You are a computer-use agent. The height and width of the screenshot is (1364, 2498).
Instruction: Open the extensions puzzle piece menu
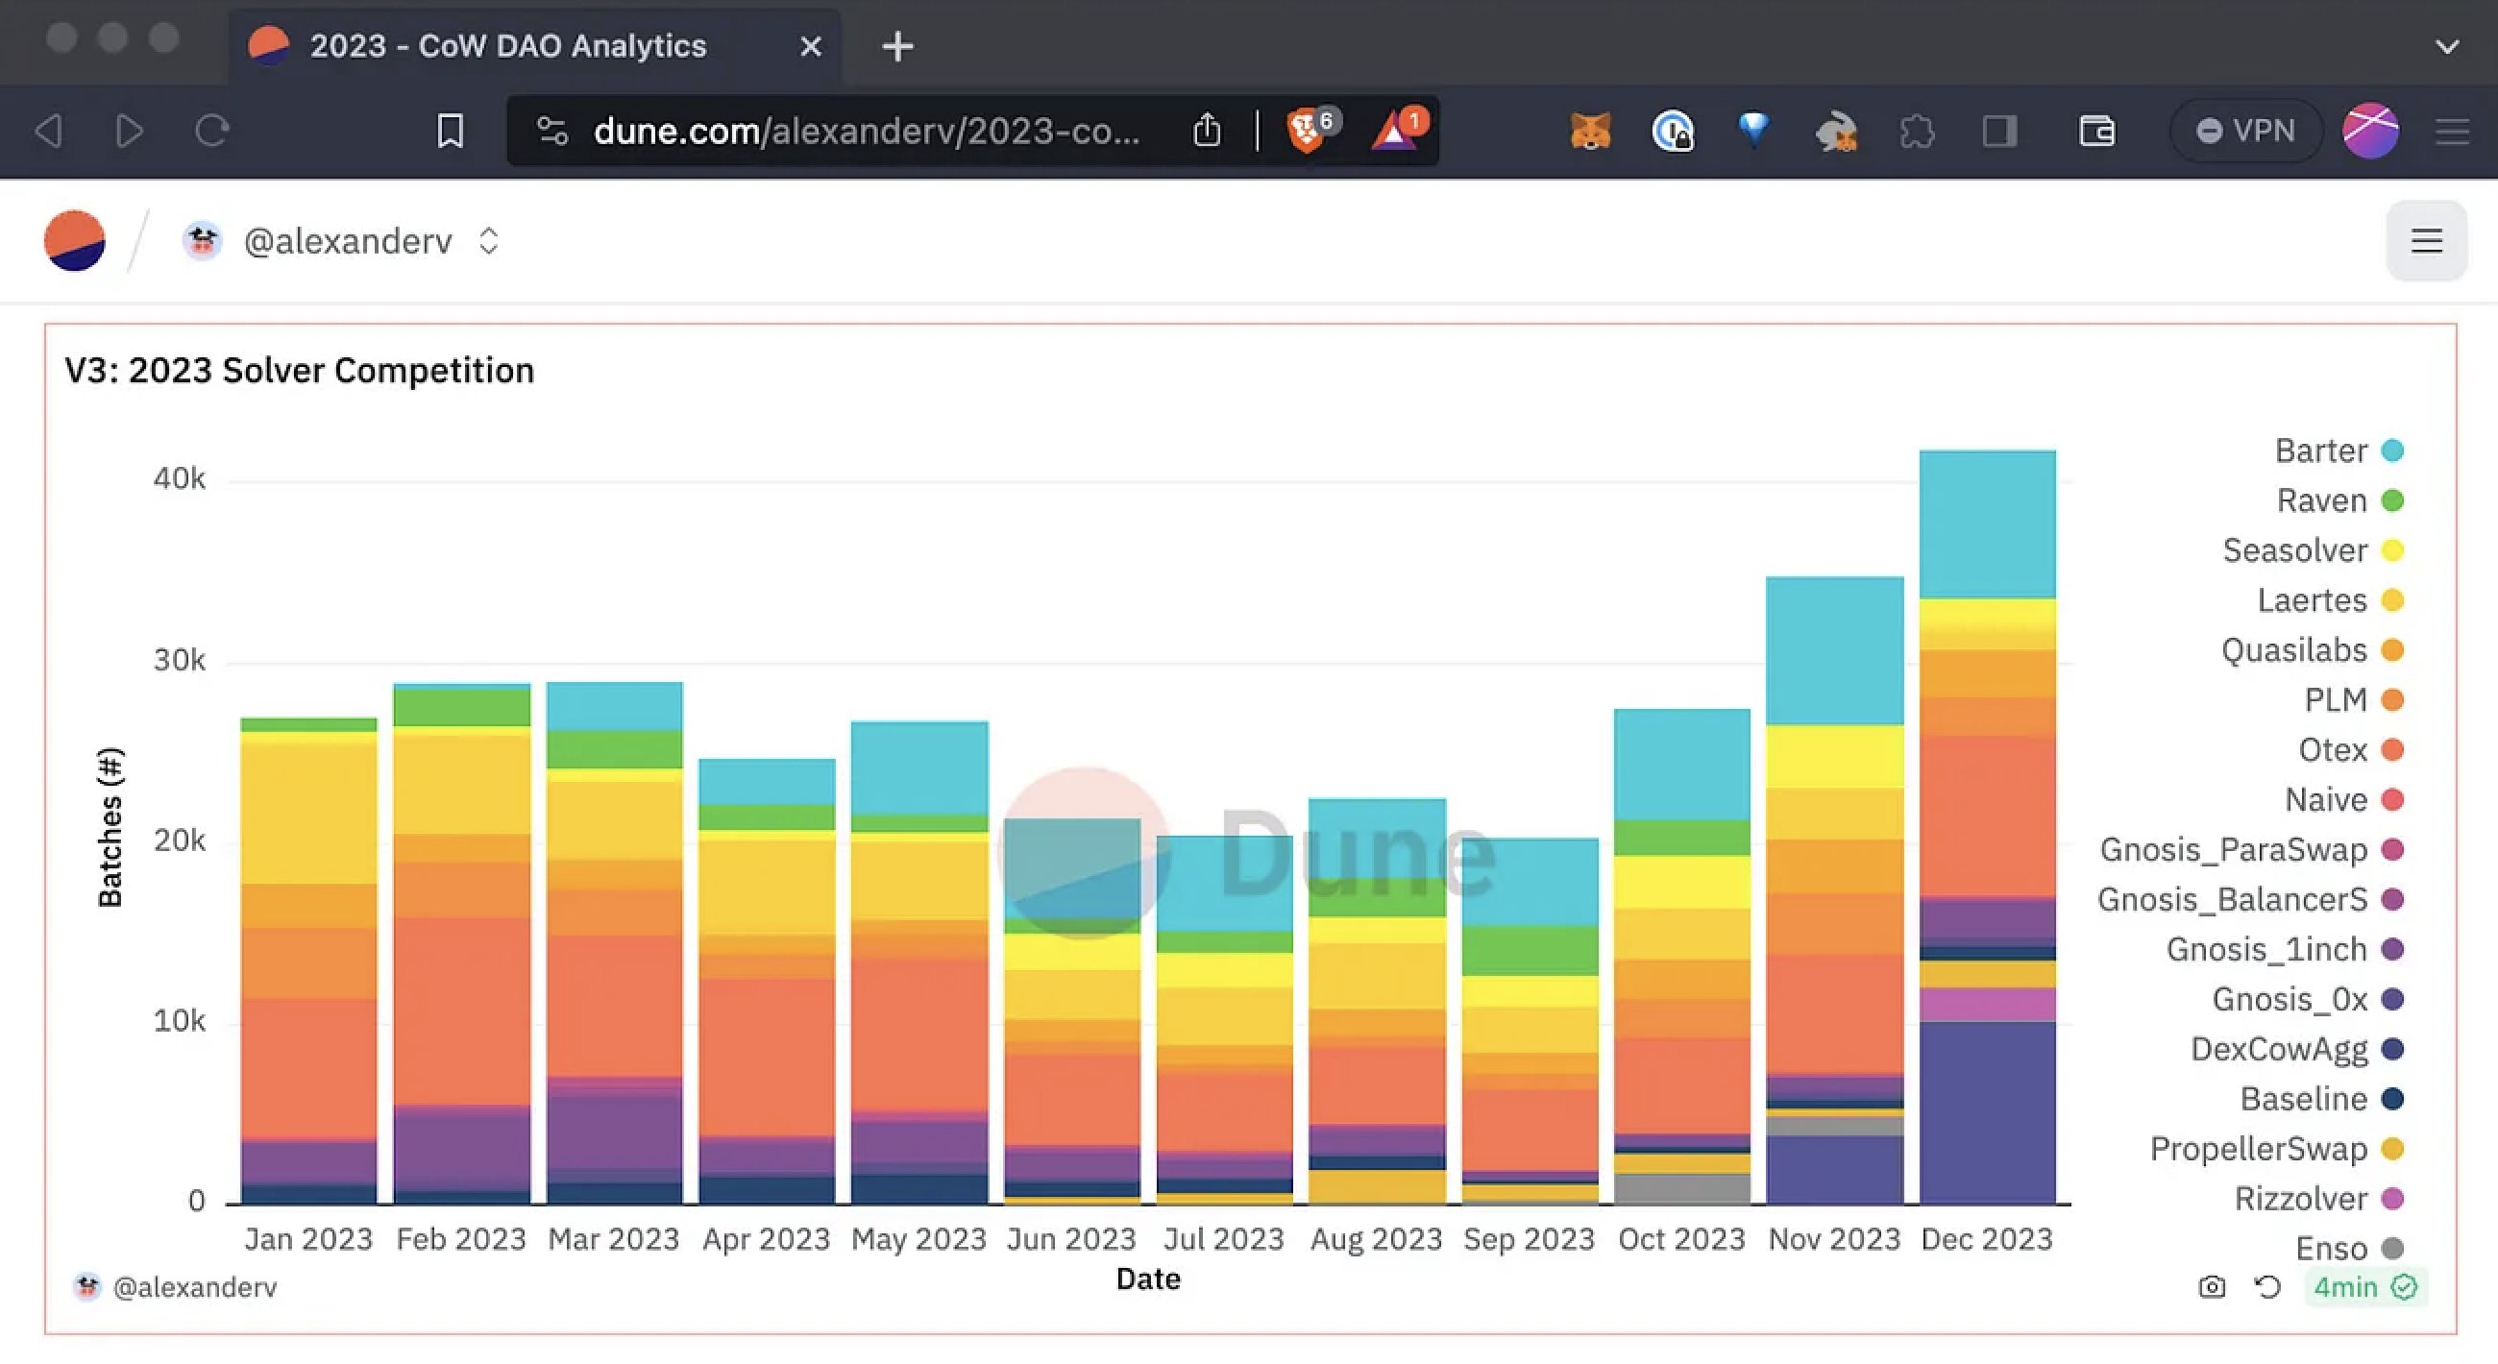[1917, 131]
